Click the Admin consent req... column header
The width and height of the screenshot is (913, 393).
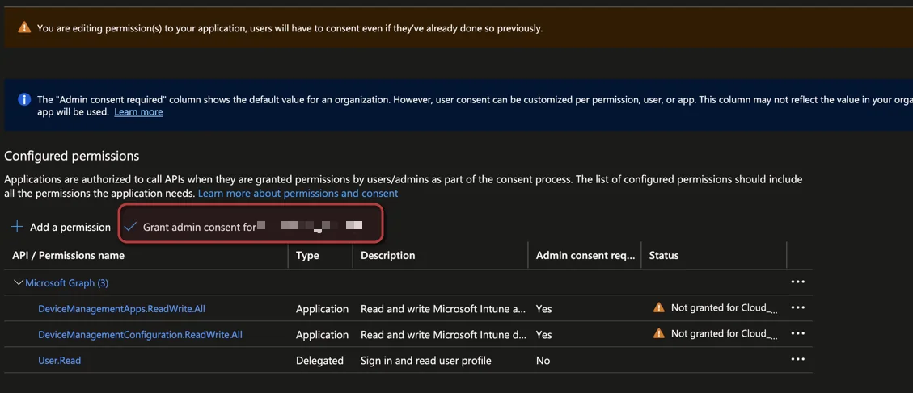tap(585, 255)
